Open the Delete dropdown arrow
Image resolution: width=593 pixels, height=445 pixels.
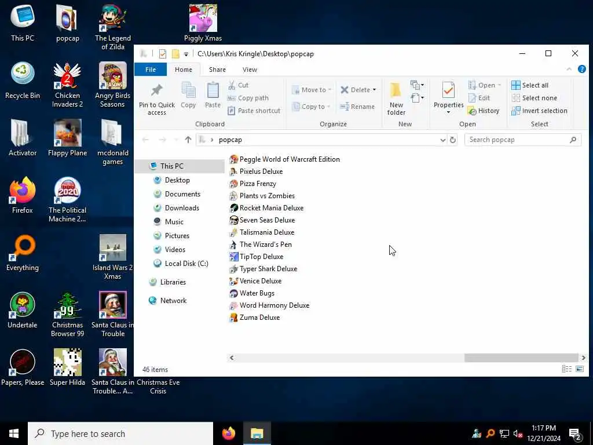pos(374,90)
